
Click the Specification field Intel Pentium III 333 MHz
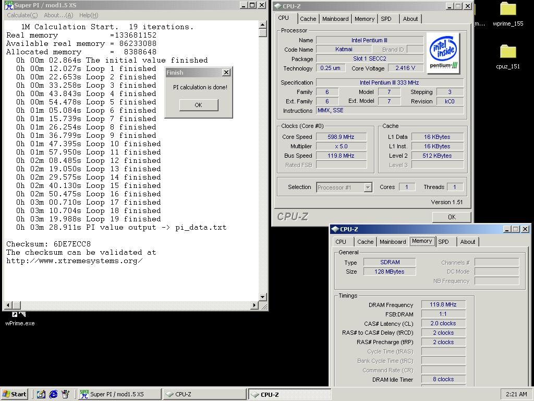[x=390, y=82]
